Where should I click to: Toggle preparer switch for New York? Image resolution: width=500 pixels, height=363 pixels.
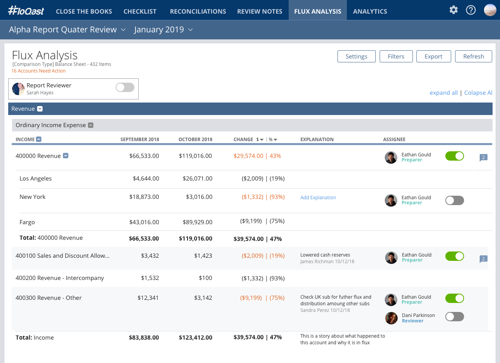(x=455, y=200)
